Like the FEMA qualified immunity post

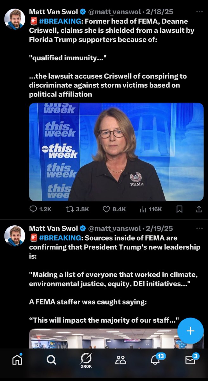click(x=106, y=209)
